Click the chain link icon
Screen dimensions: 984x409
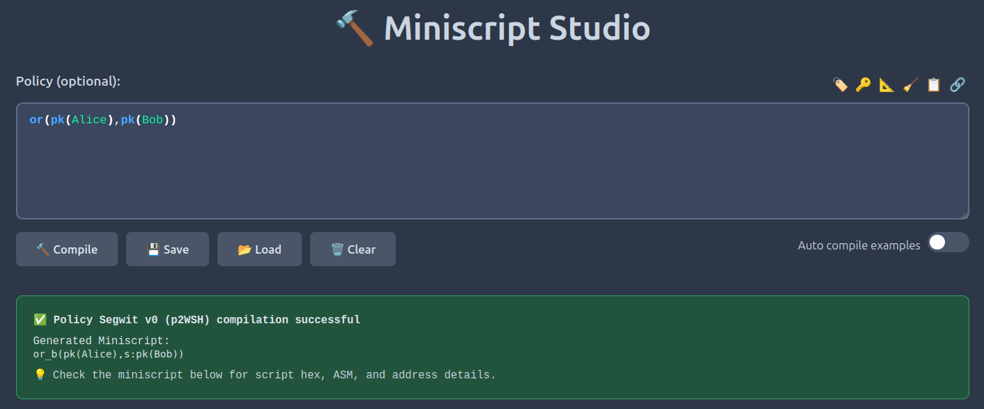tap(958, 85)
